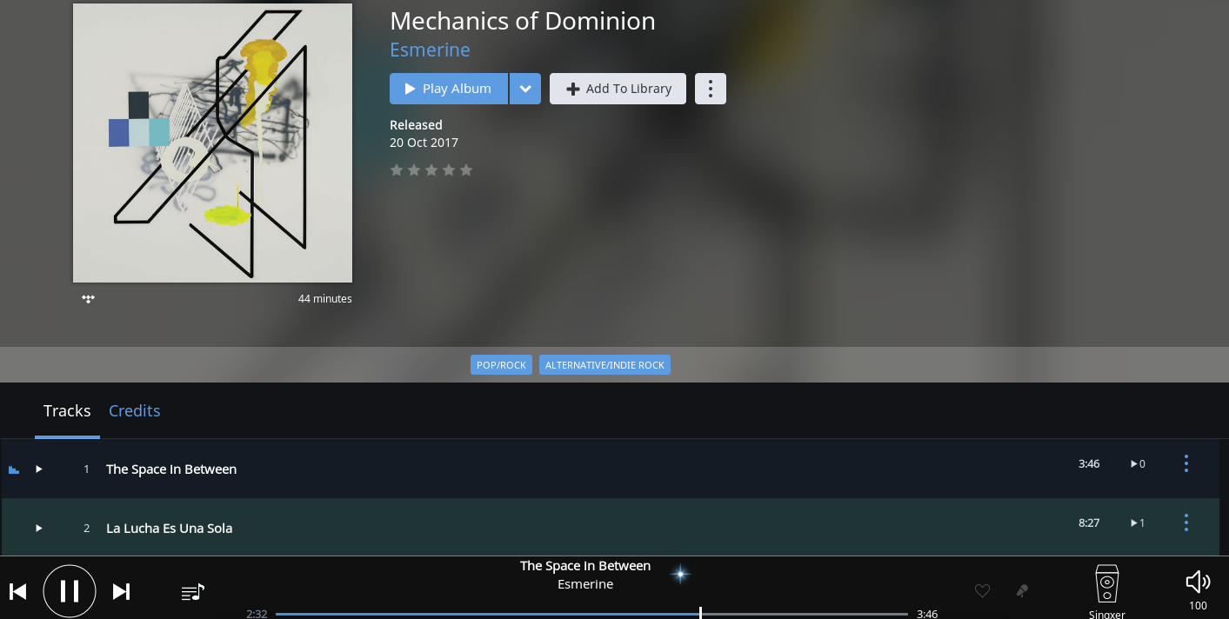The image size is (1229, 619).
Task: Click the TIDAL source icon below cover
Action: coord(88,298)
